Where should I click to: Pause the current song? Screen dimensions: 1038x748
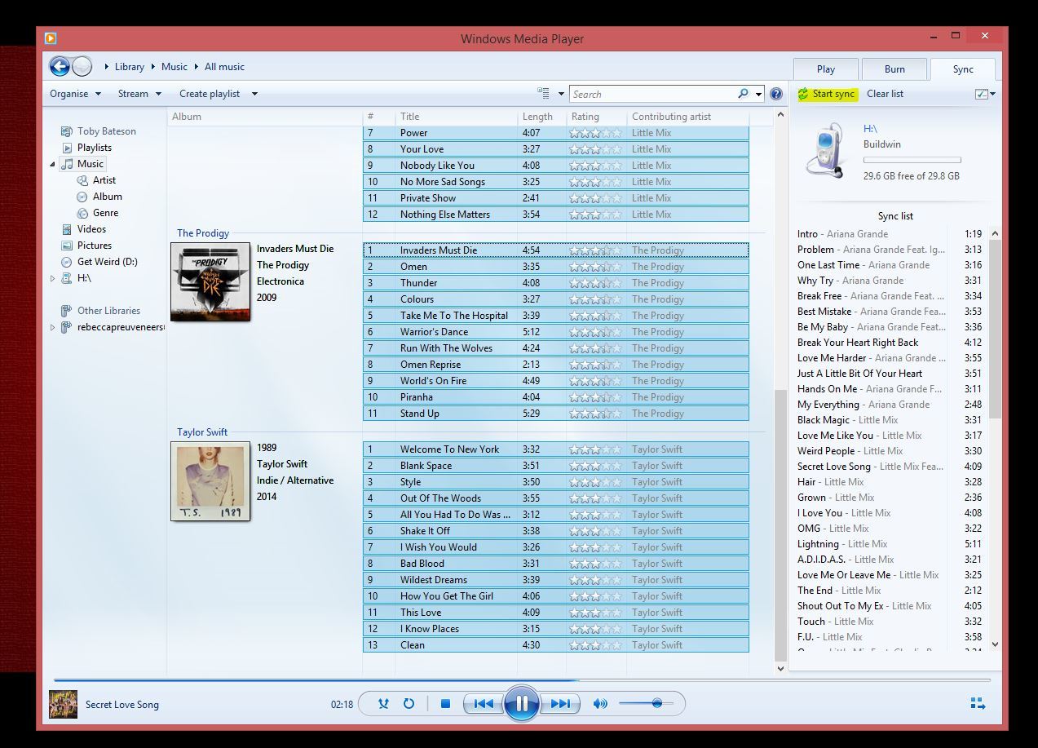pyautogui.click(x=521, y=703)
